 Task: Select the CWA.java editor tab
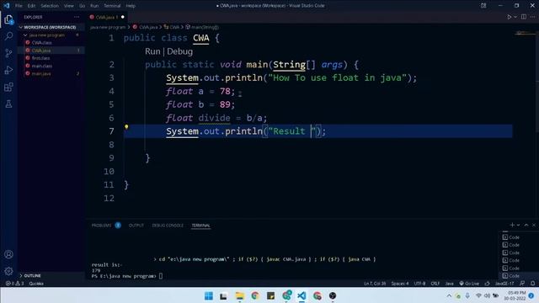click(107, 17)
